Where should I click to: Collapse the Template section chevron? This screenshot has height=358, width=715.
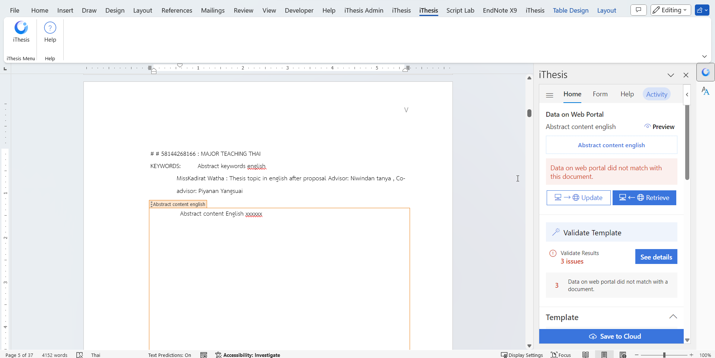[x=673, y=317]
